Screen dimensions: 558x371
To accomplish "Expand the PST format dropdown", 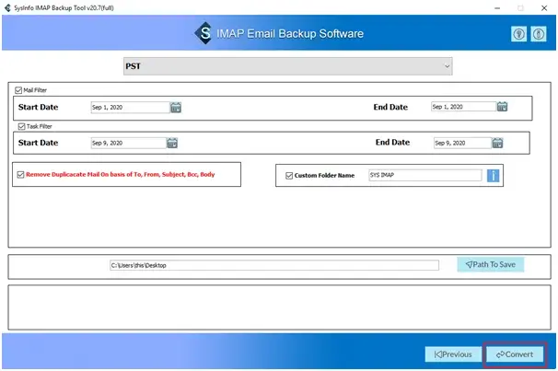I will click(287, 66).
